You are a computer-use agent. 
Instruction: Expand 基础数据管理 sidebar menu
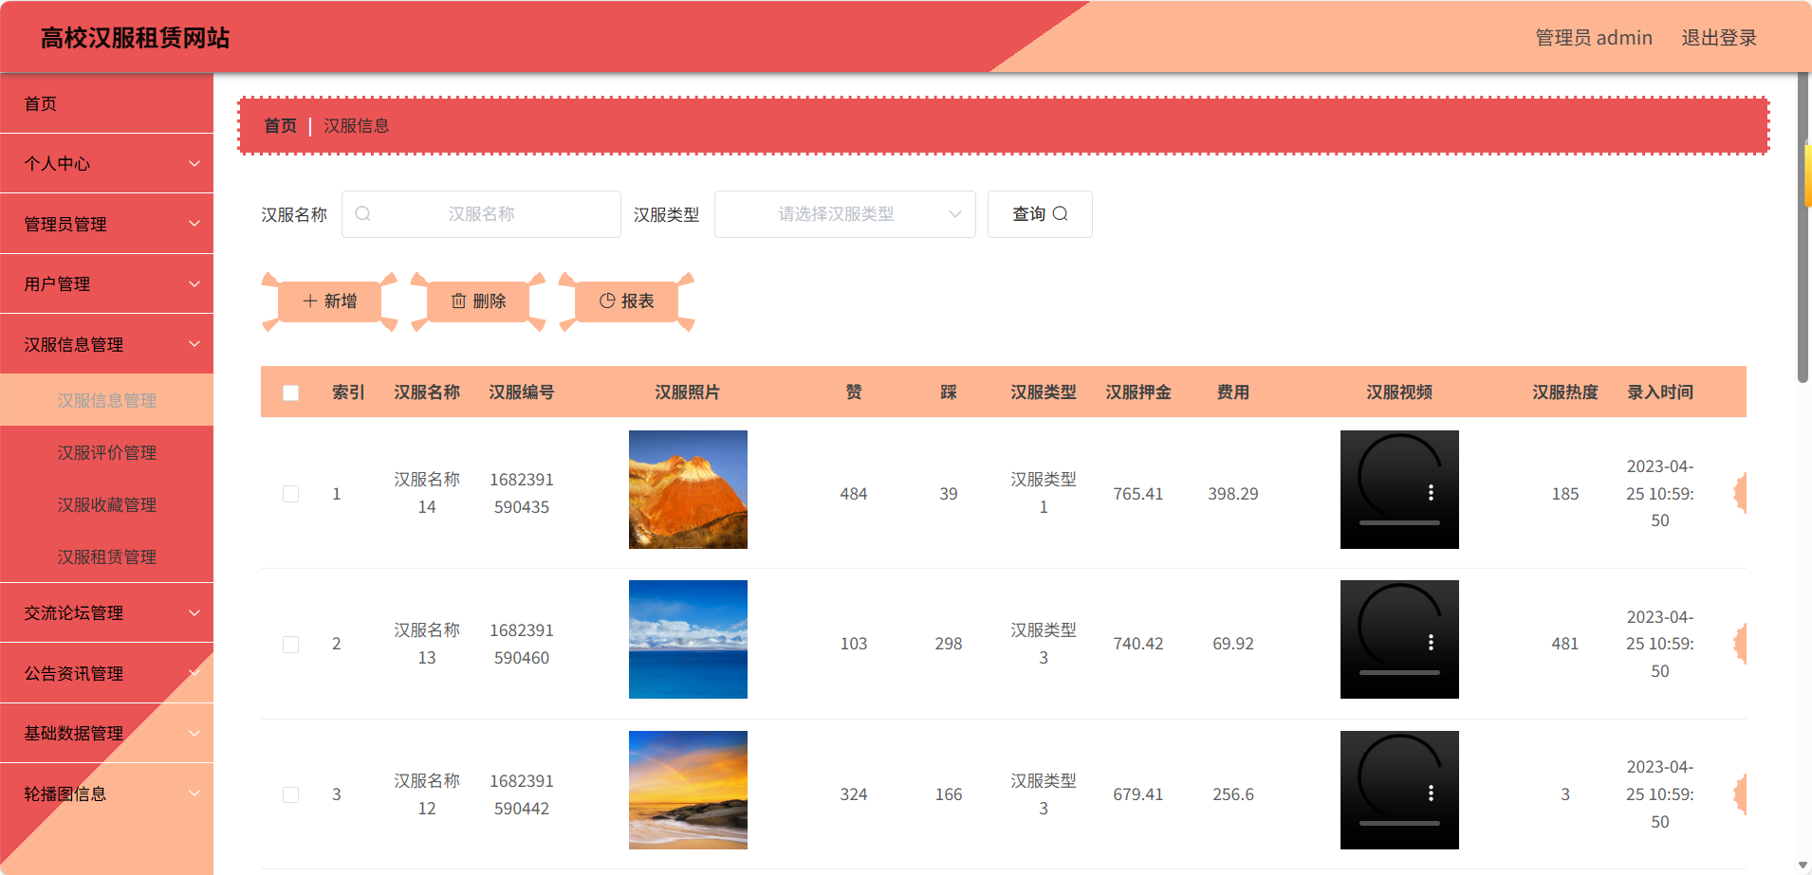106,733
